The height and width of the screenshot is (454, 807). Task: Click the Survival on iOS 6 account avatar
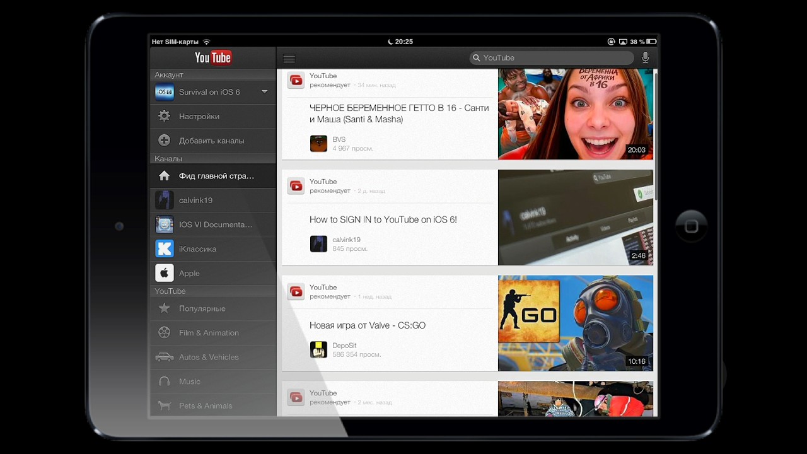164,92
